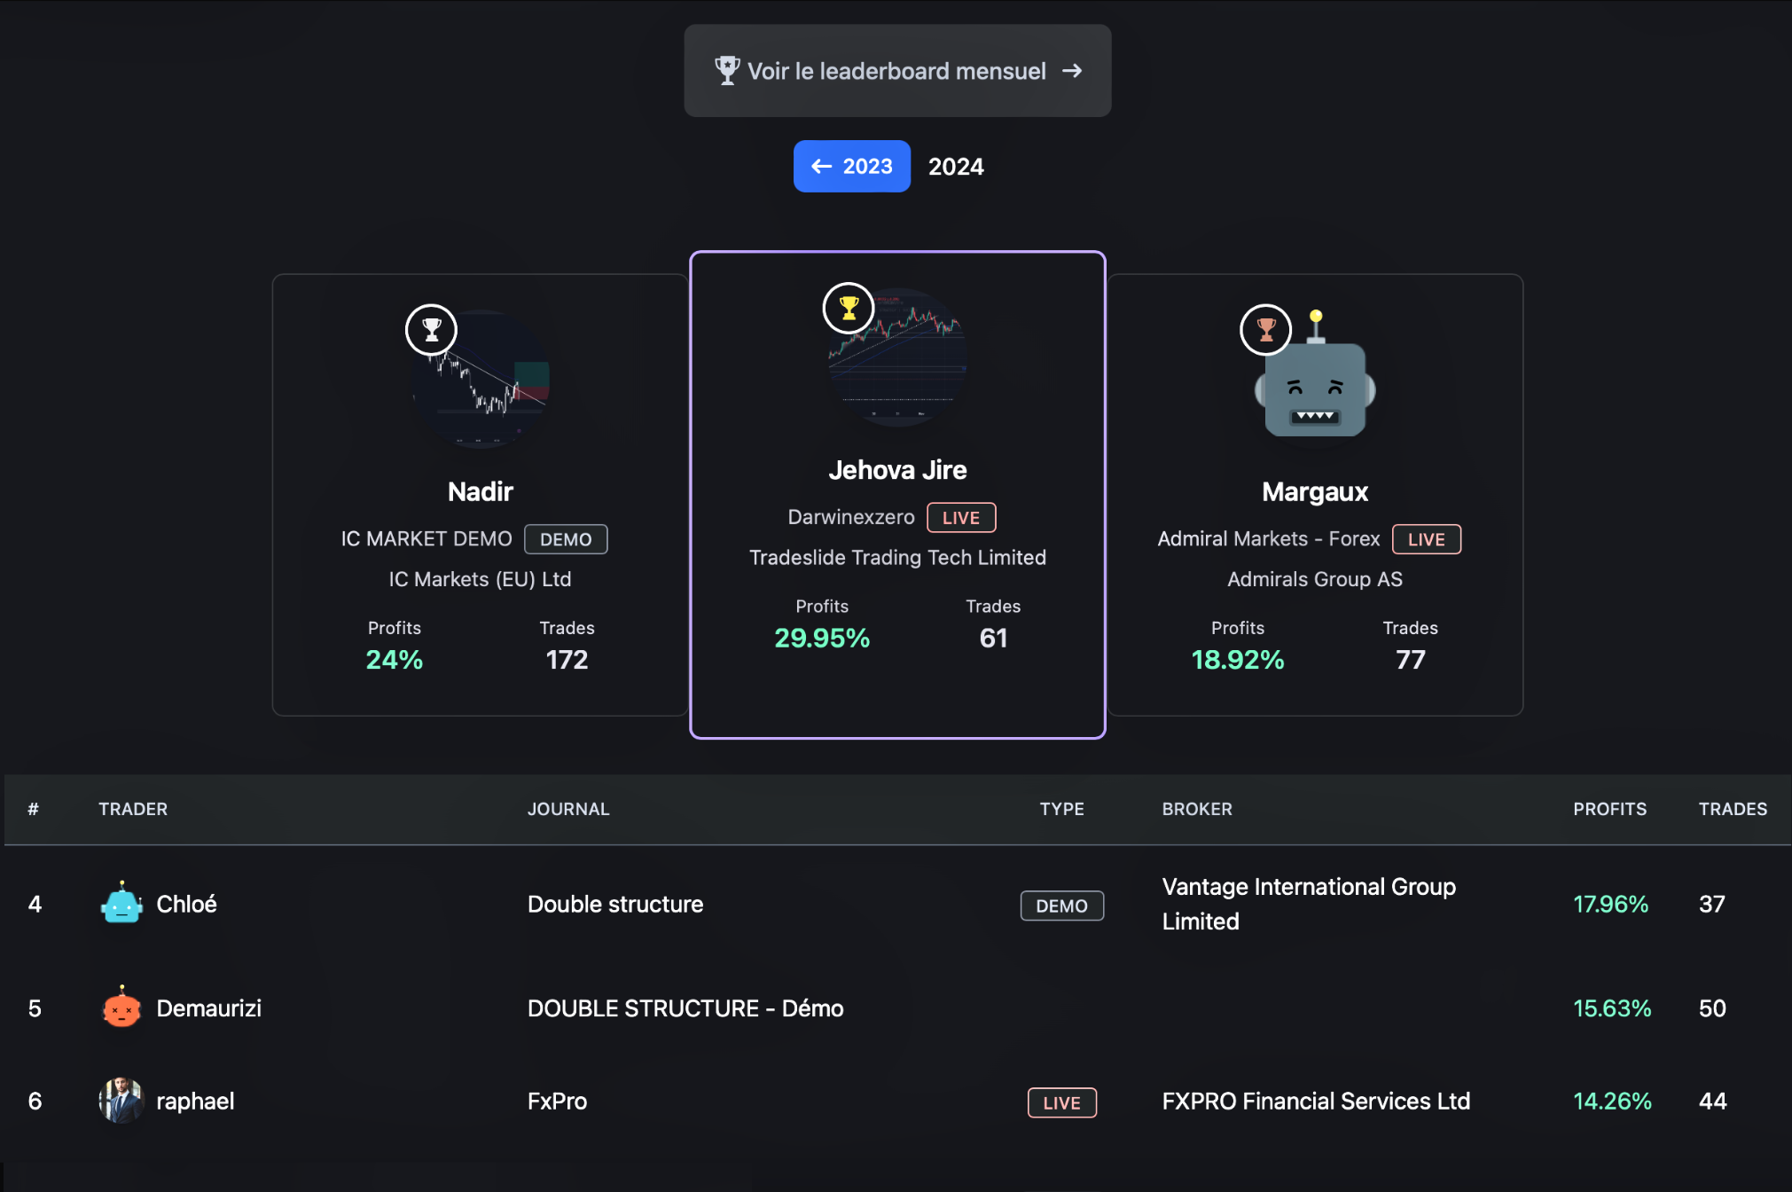1792x1192 pixels.
Task: Click Jehova Jire's chart profile picture
Action: pyautogui.click(x=897, y=357)
